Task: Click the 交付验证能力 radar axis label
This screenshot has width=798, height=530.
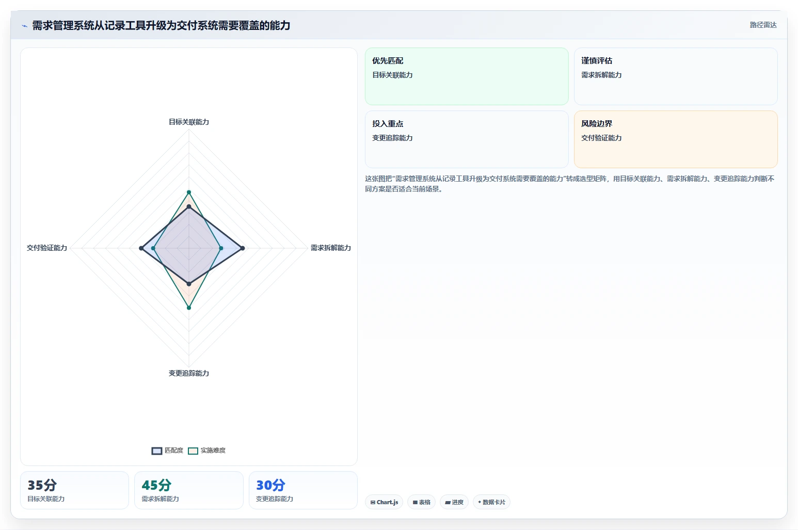Action: point(47,248)
